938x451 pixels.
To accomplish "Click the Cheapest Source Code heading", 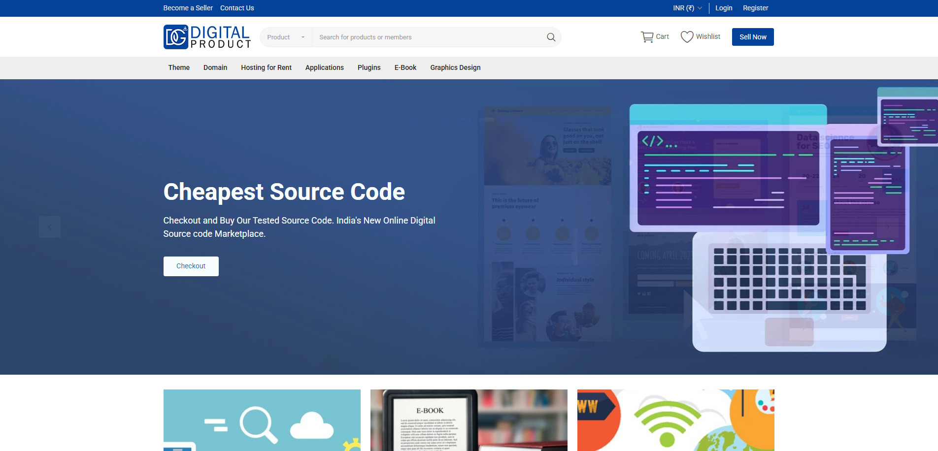I will 284,192.
